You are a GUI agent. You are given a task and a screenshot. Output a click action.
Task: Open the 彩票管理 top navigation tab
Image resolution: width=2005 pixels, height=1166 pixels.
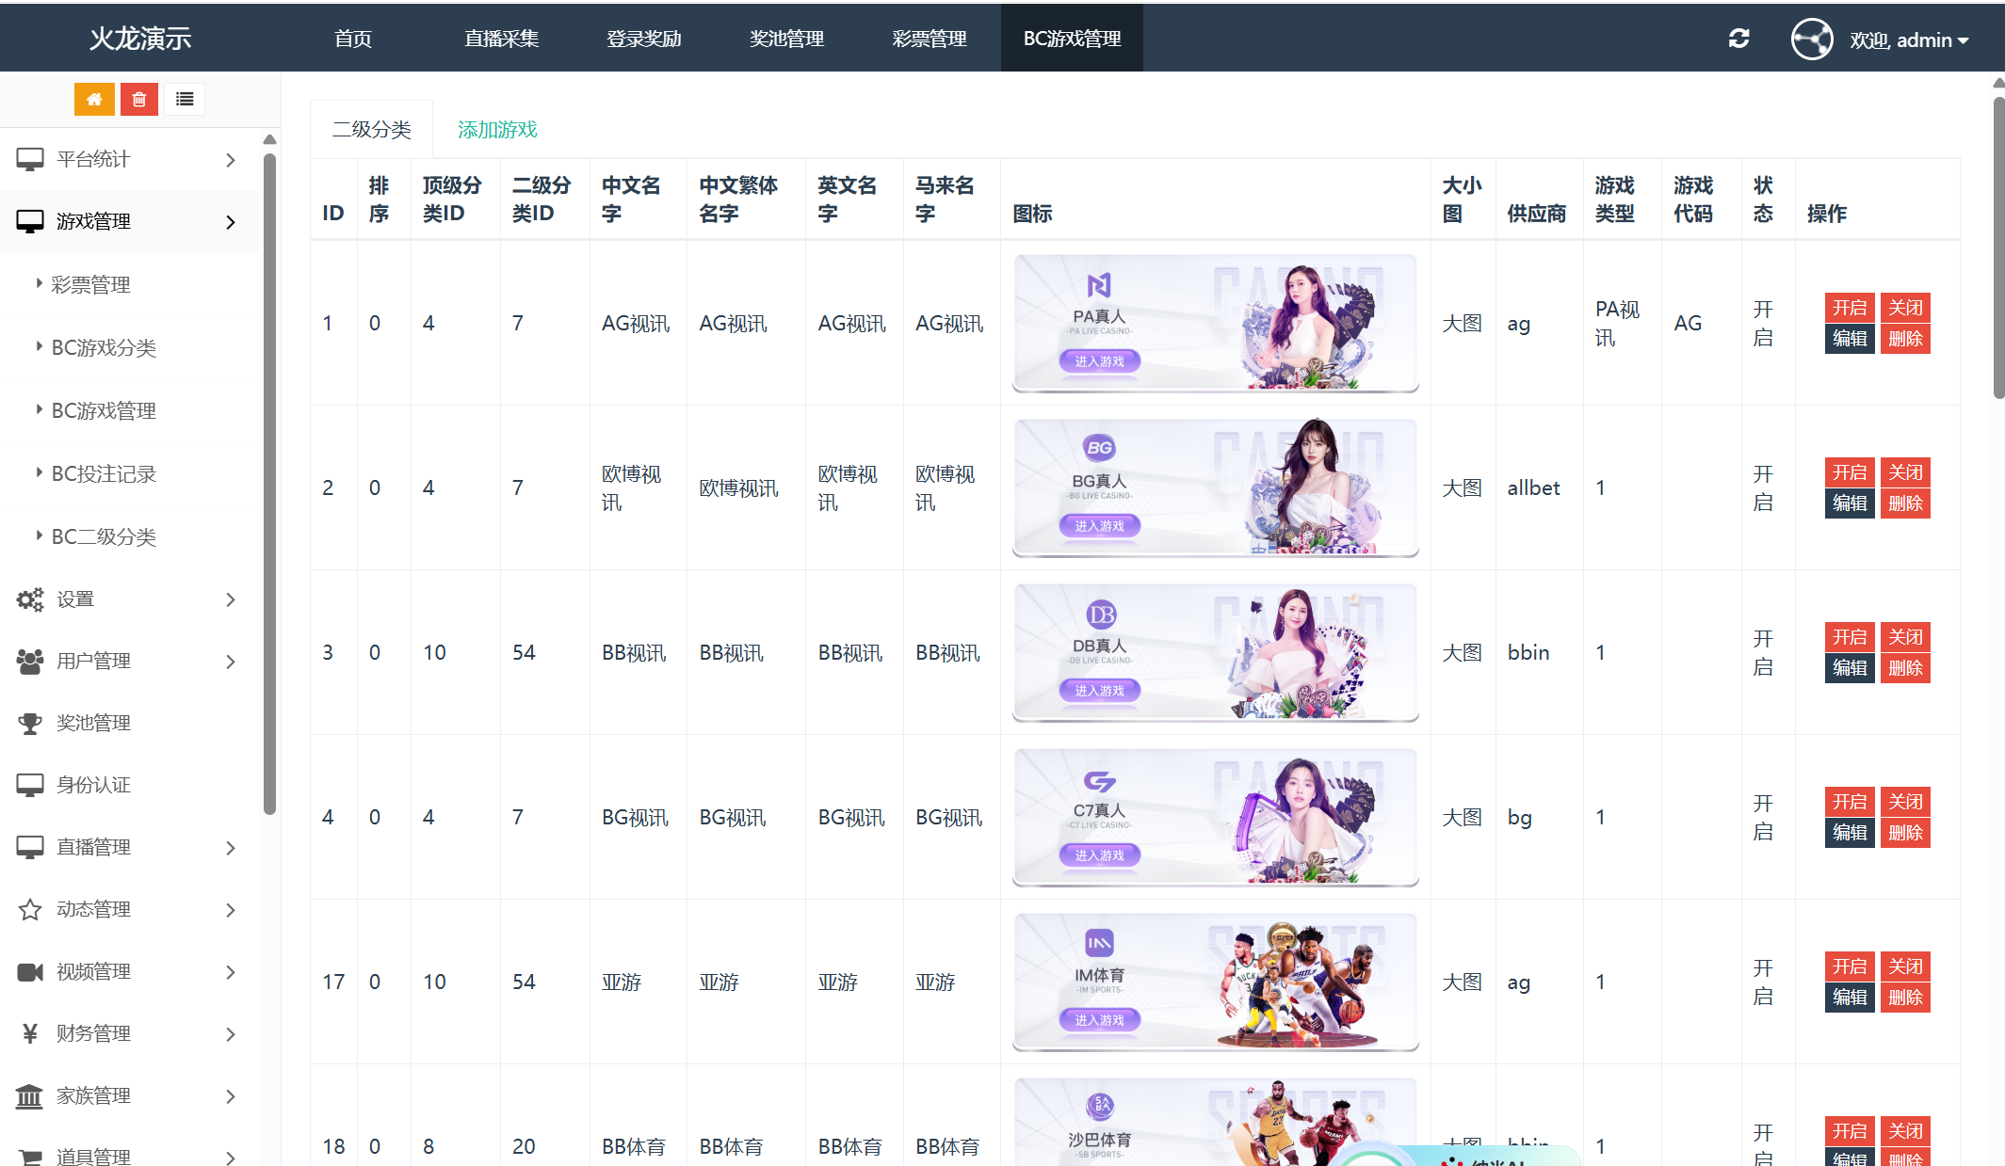tap(929, 39)
